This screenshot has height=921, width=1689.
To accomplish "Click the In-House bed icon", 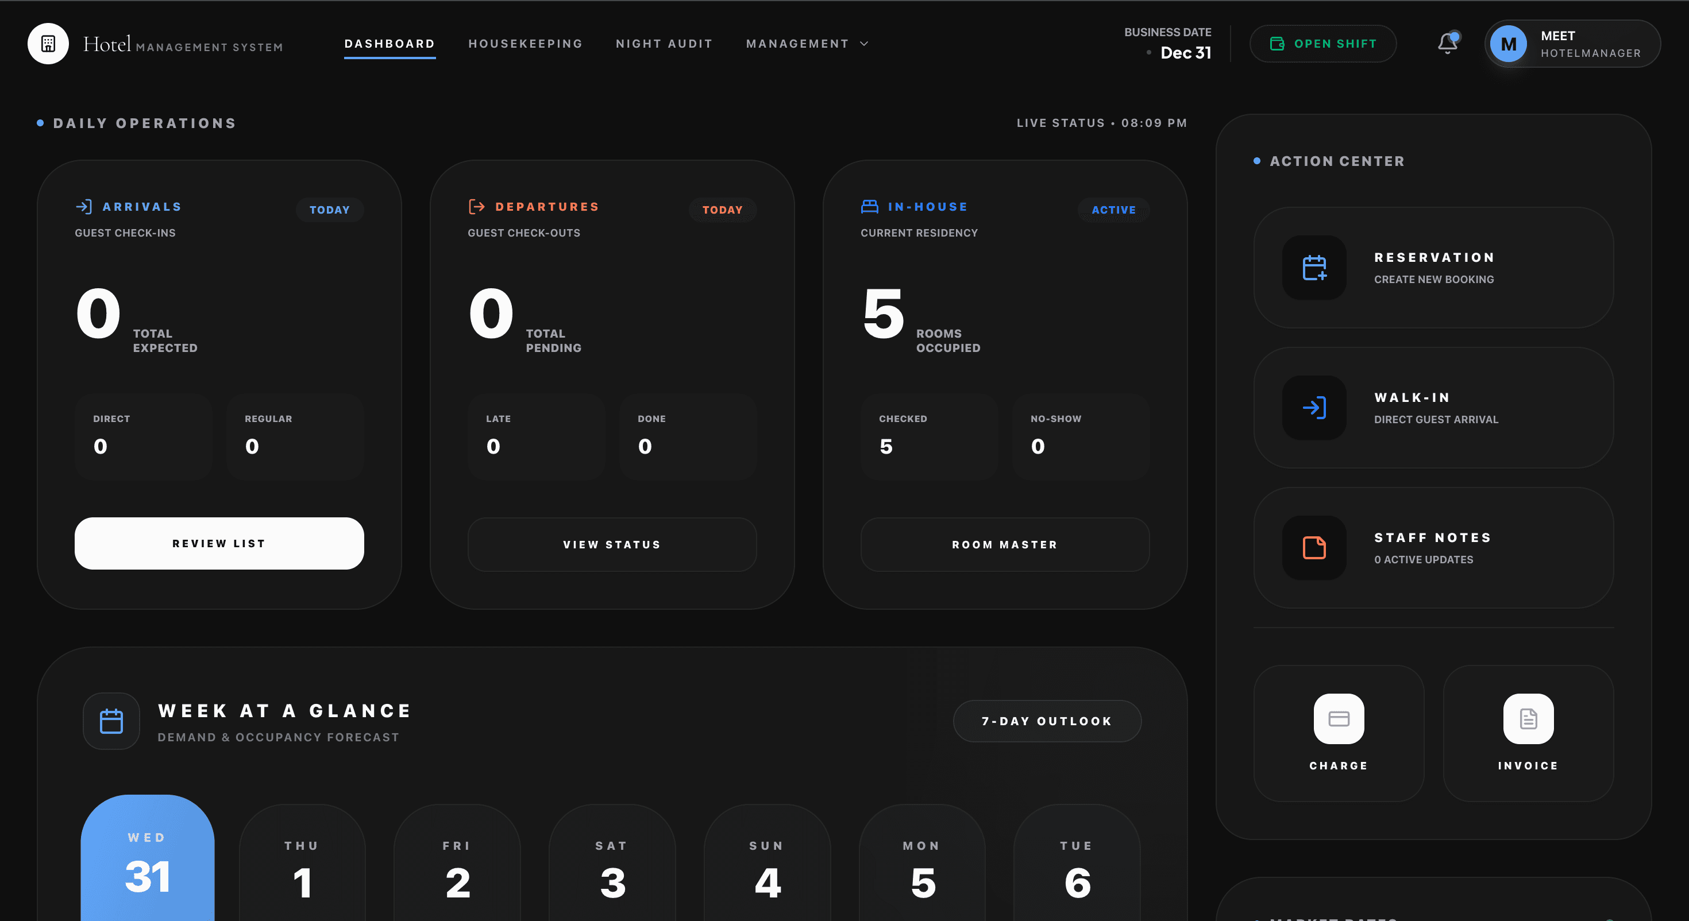I will [870, 206].
